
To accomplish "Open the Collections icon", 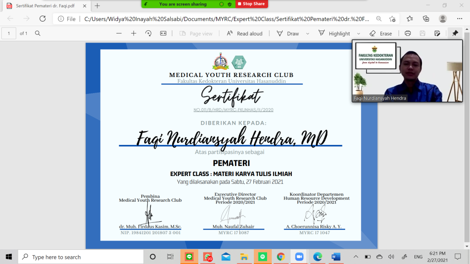I will (426, 18).
